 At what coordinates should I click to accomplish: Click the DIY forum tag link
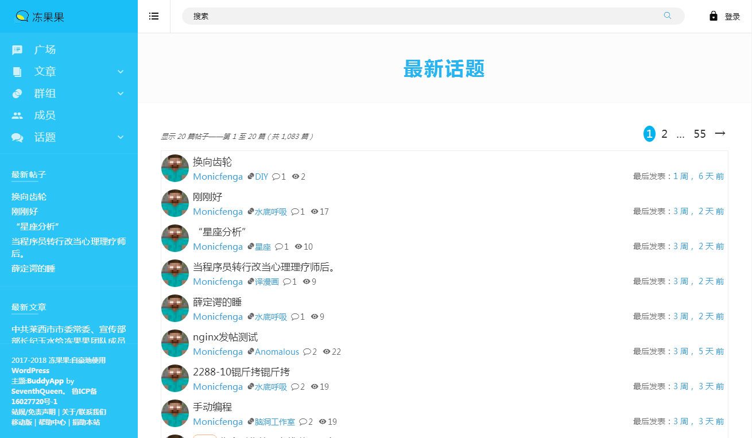(261, 177)
